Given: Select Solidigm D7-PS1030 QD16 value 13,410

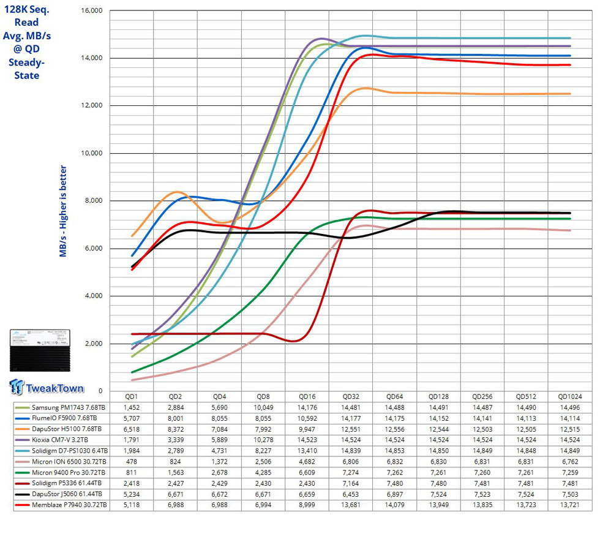Looking at the screenshot, I should 307,451.
